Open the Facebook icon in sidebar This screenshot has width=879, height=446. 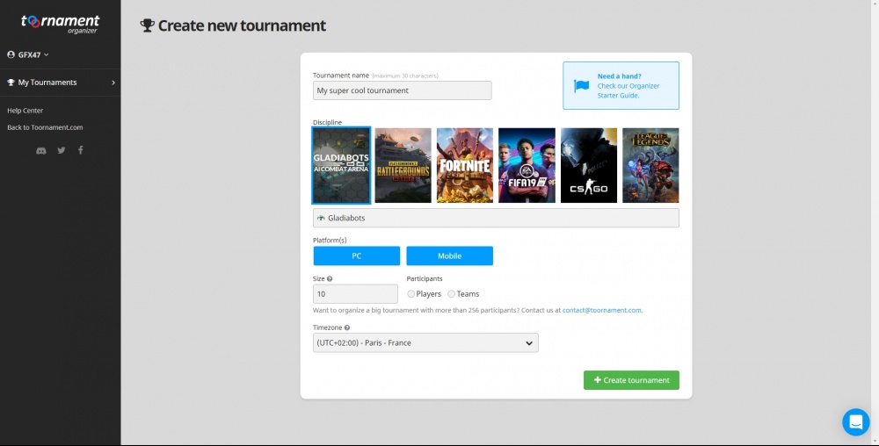(x=81, y=150)
